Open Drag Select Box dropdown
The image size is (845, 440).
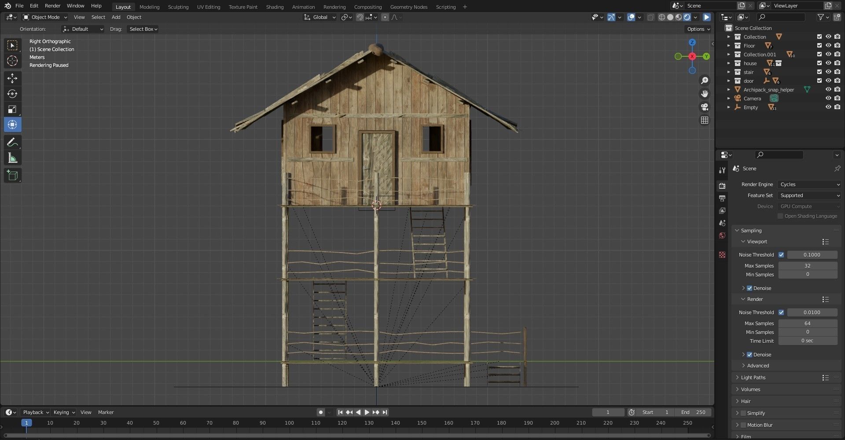click(x=143, y=29)
